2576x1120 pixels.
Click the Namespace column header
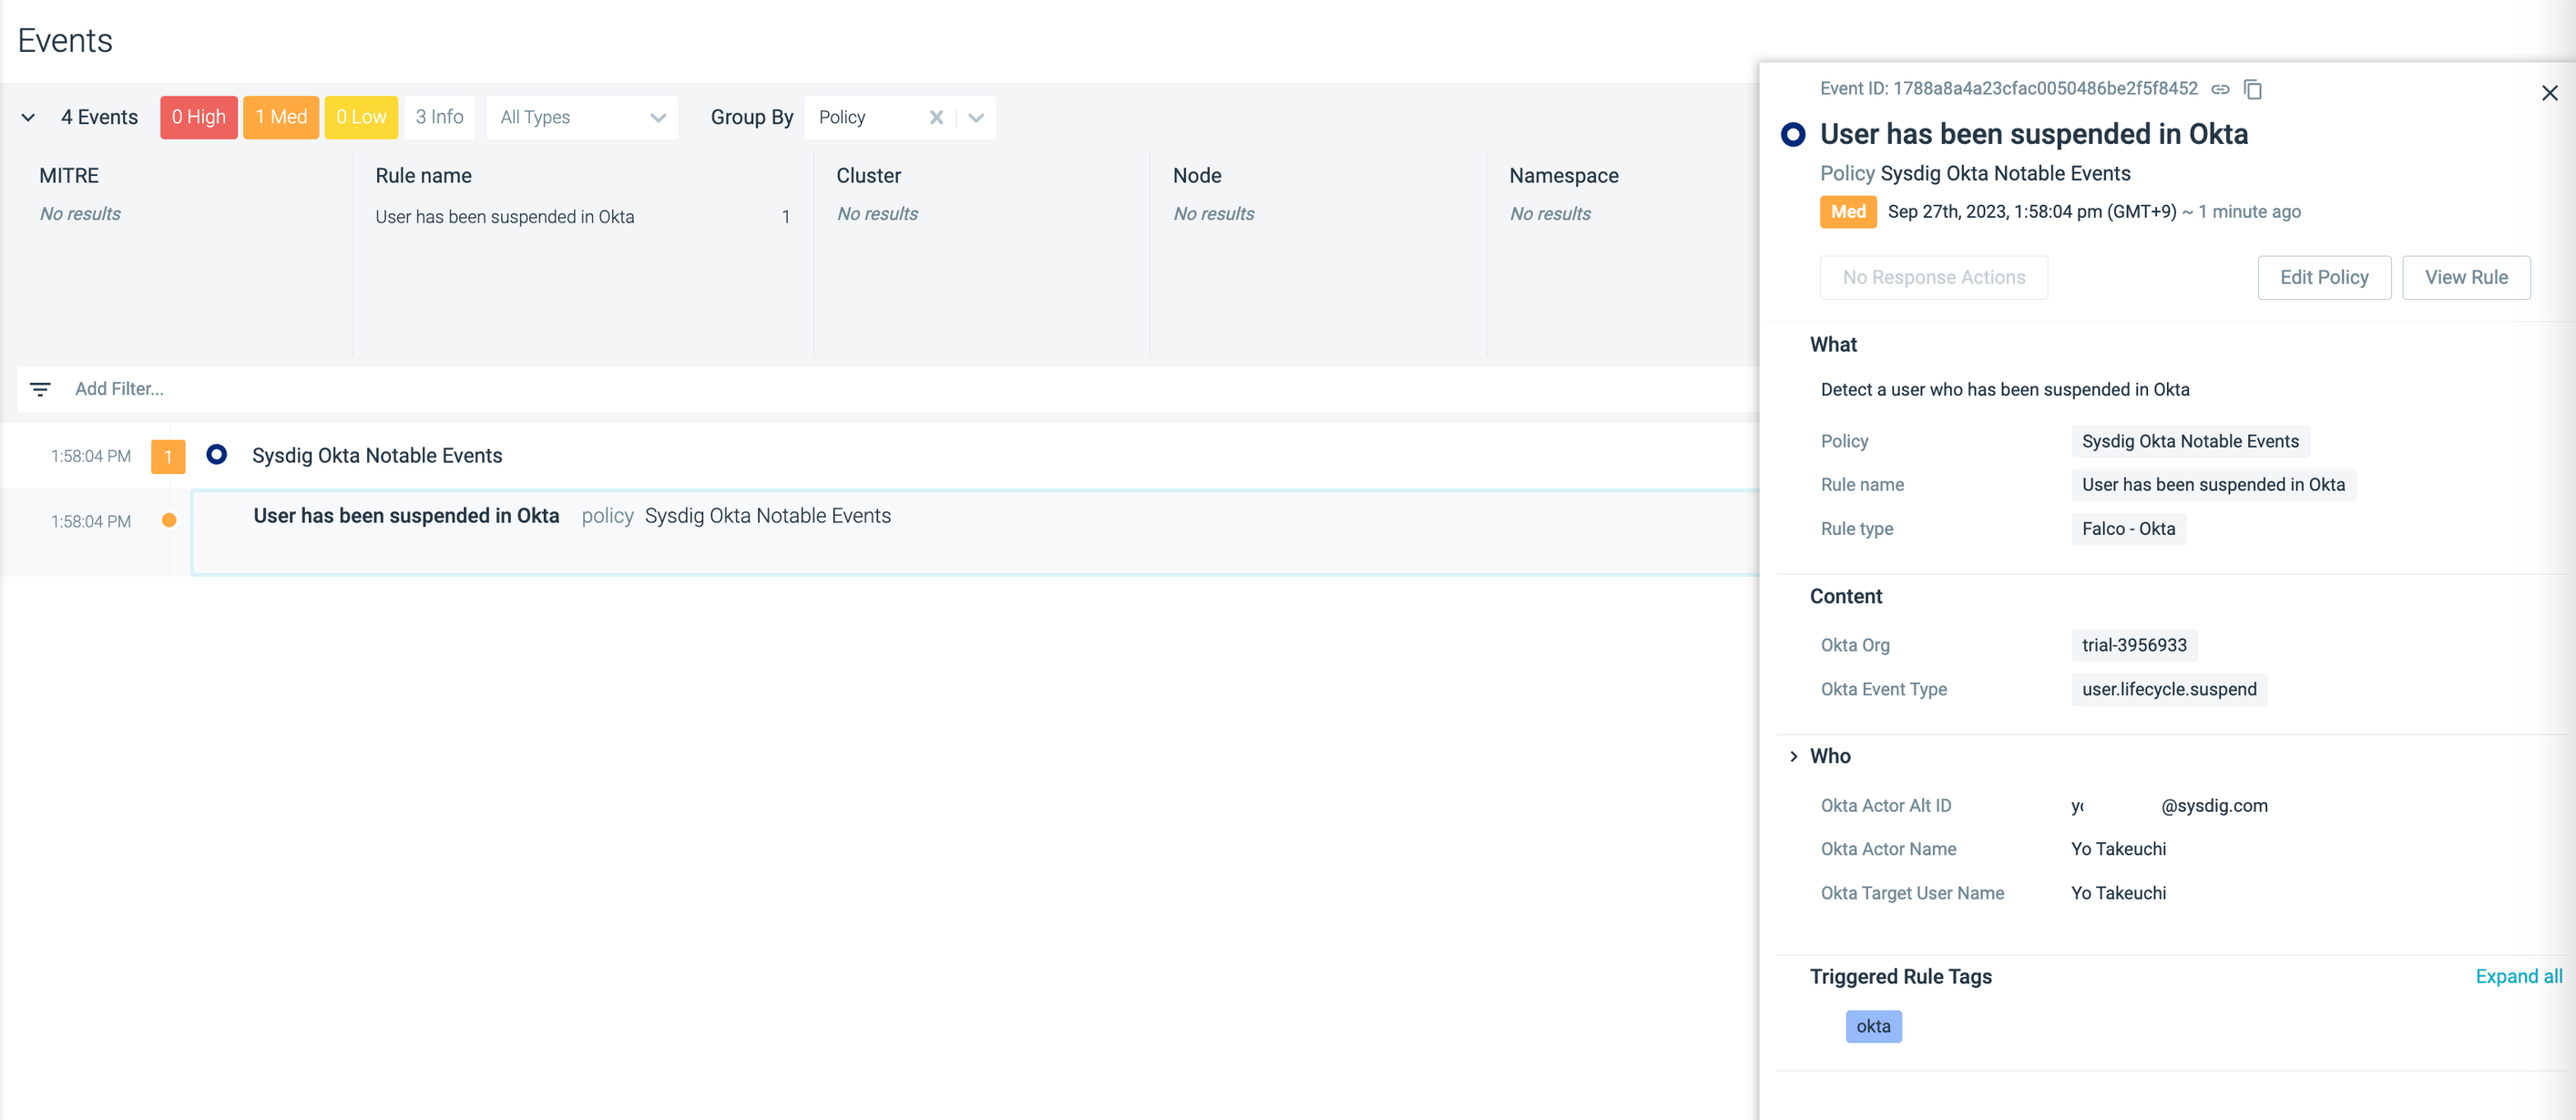point(1563,175)
